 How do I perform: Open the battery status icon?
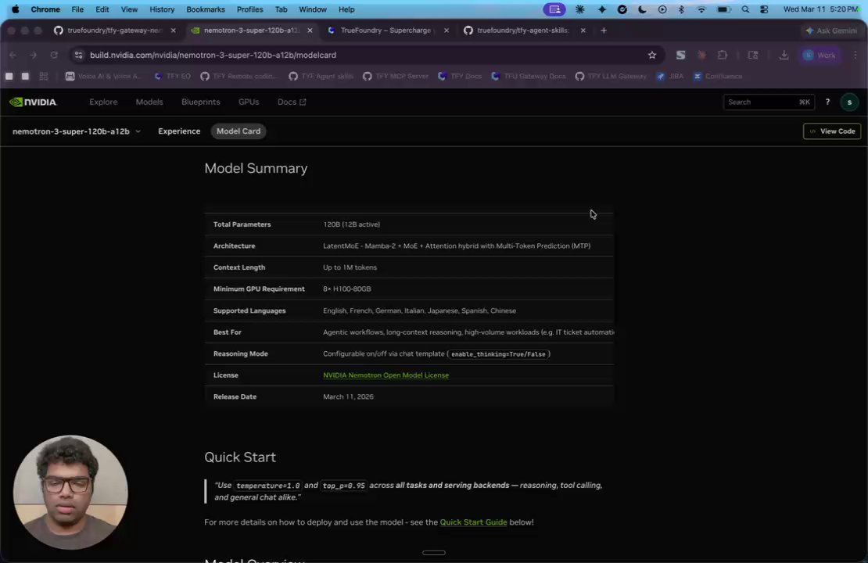click(x=723, y=9)
